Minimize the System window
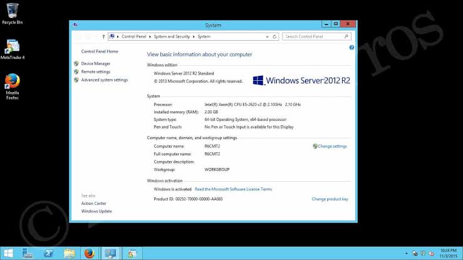This screenshot has width=463, height=260. (326, 24)
